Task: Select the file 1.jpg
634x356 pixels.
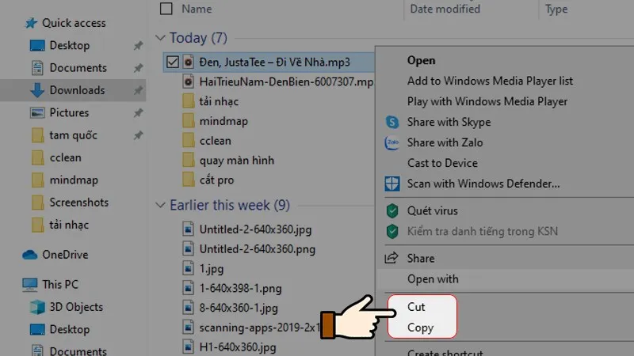Action: tap(211, 269)
